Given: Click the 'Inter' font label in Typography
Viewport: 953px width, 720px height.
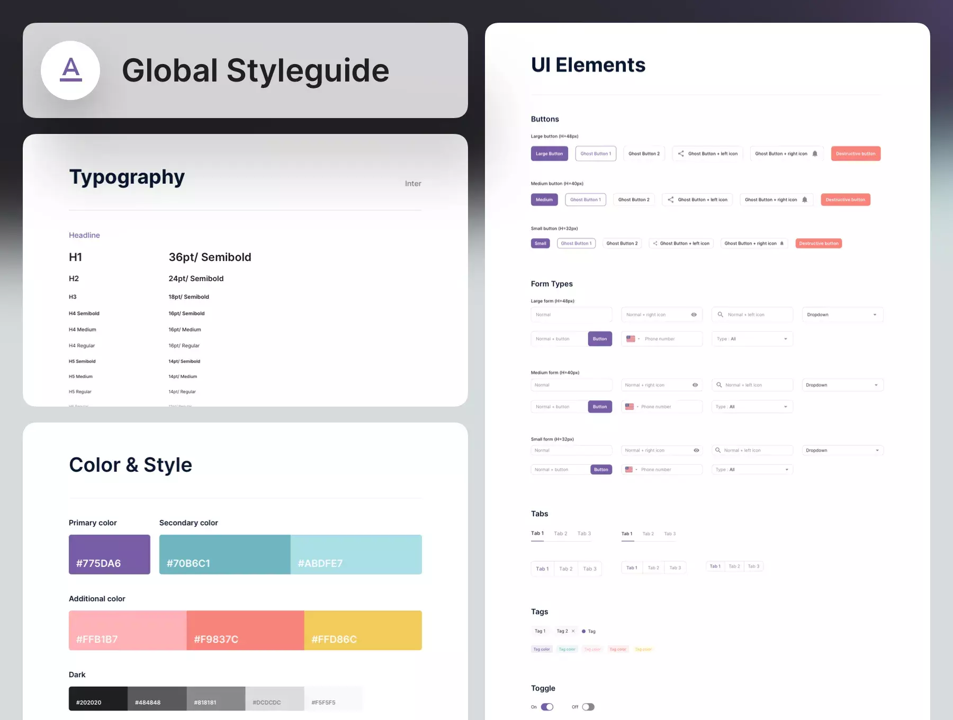Looking at the screenshot, I should tap(413, 184).
